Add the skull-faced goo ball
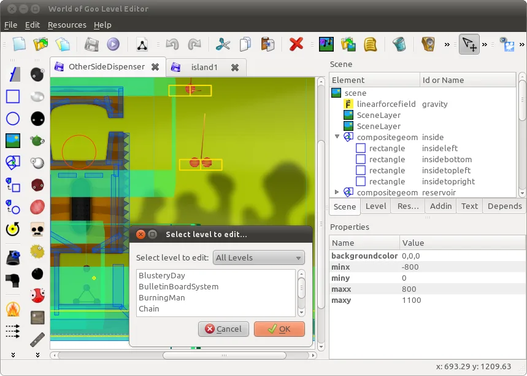The width and height of the screenshot is (527, 376). tap(37, 229)
